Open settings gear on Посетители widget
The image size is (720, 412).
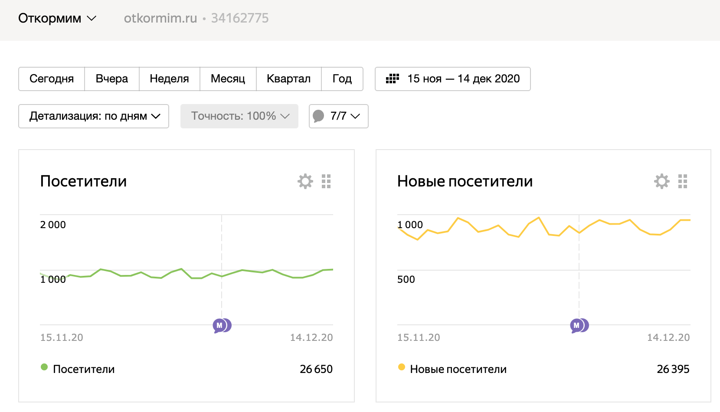tap(305, 181)
